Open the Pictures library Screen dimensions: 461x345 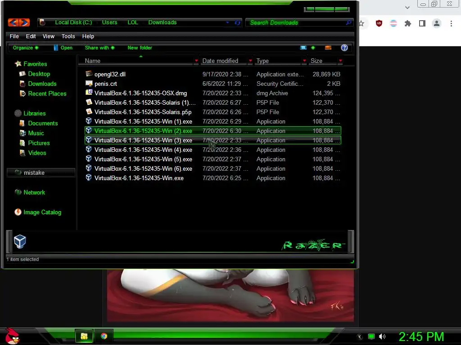(34, 143)
